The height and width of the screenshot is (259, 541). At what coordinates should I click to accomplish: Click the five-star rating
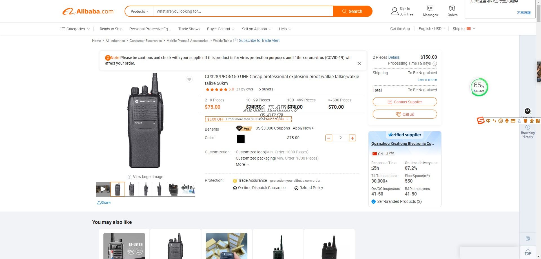(x=216, y=89)
